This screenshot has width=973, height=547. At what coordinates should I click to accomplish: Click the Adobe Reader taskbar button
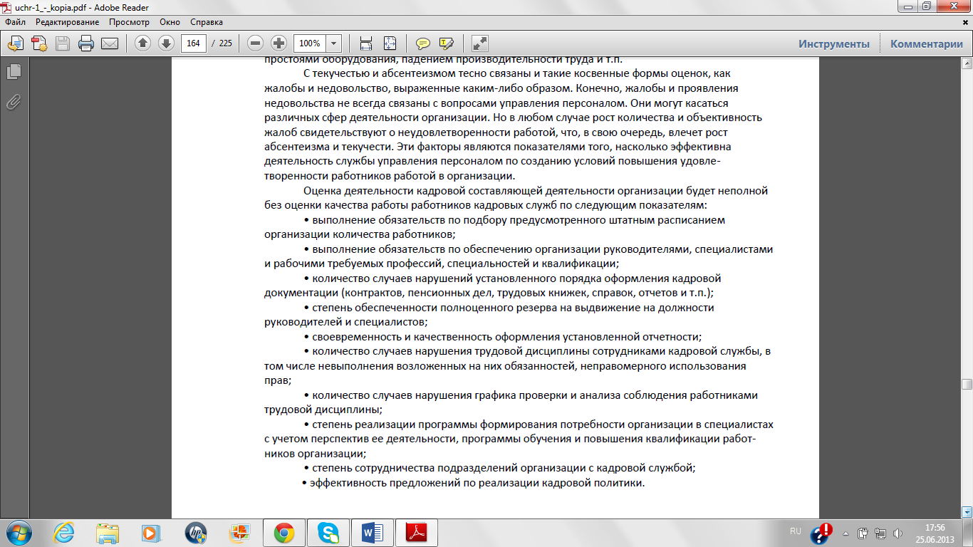coord(417,533)
